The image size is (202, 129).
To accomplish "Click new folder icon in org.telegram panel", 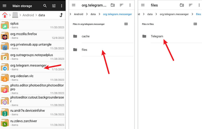I will [x=113, y=5].
